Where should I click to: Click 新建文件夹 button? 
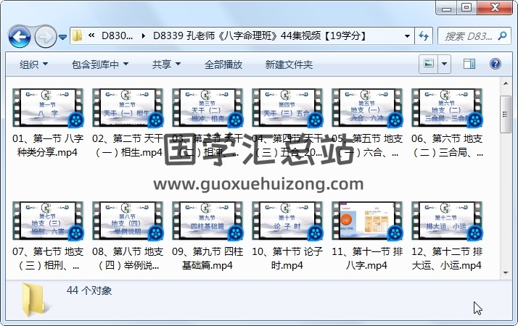click(x=289, y=64)
